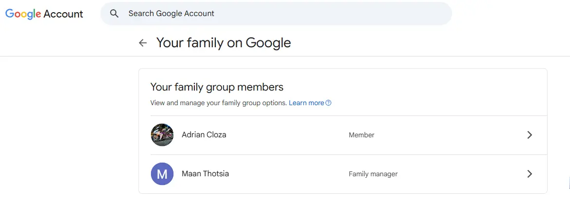Image resolution: width=570 pixels, height=205 pixels.
Task: Click the search magnifier icon
Action: [x=114, y=14]
